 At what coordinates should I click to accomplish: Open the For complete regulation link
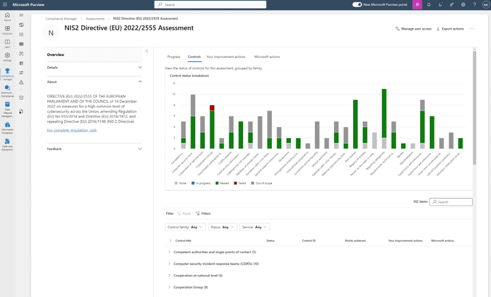(x=72, y=130)
